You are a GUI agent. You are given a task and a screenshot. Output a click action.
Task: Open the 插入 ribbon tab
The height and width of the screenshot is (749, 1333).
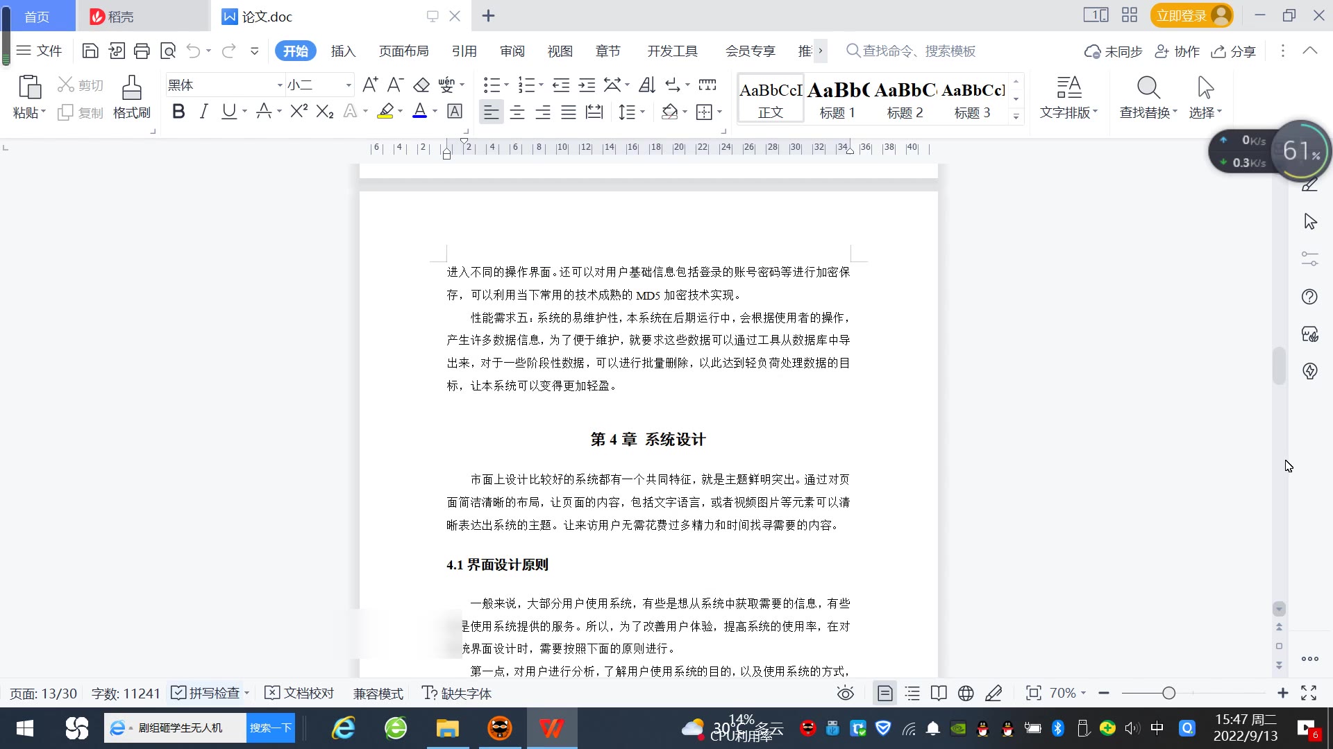tap(343, 51)
